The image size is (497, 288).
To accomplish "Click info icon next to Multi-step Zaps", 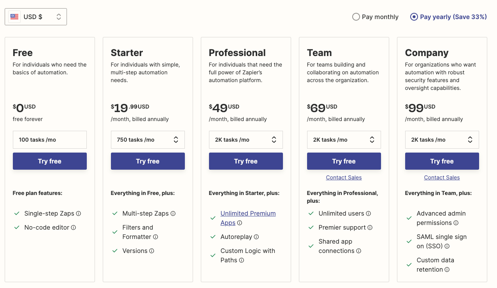I will point(173,214).
